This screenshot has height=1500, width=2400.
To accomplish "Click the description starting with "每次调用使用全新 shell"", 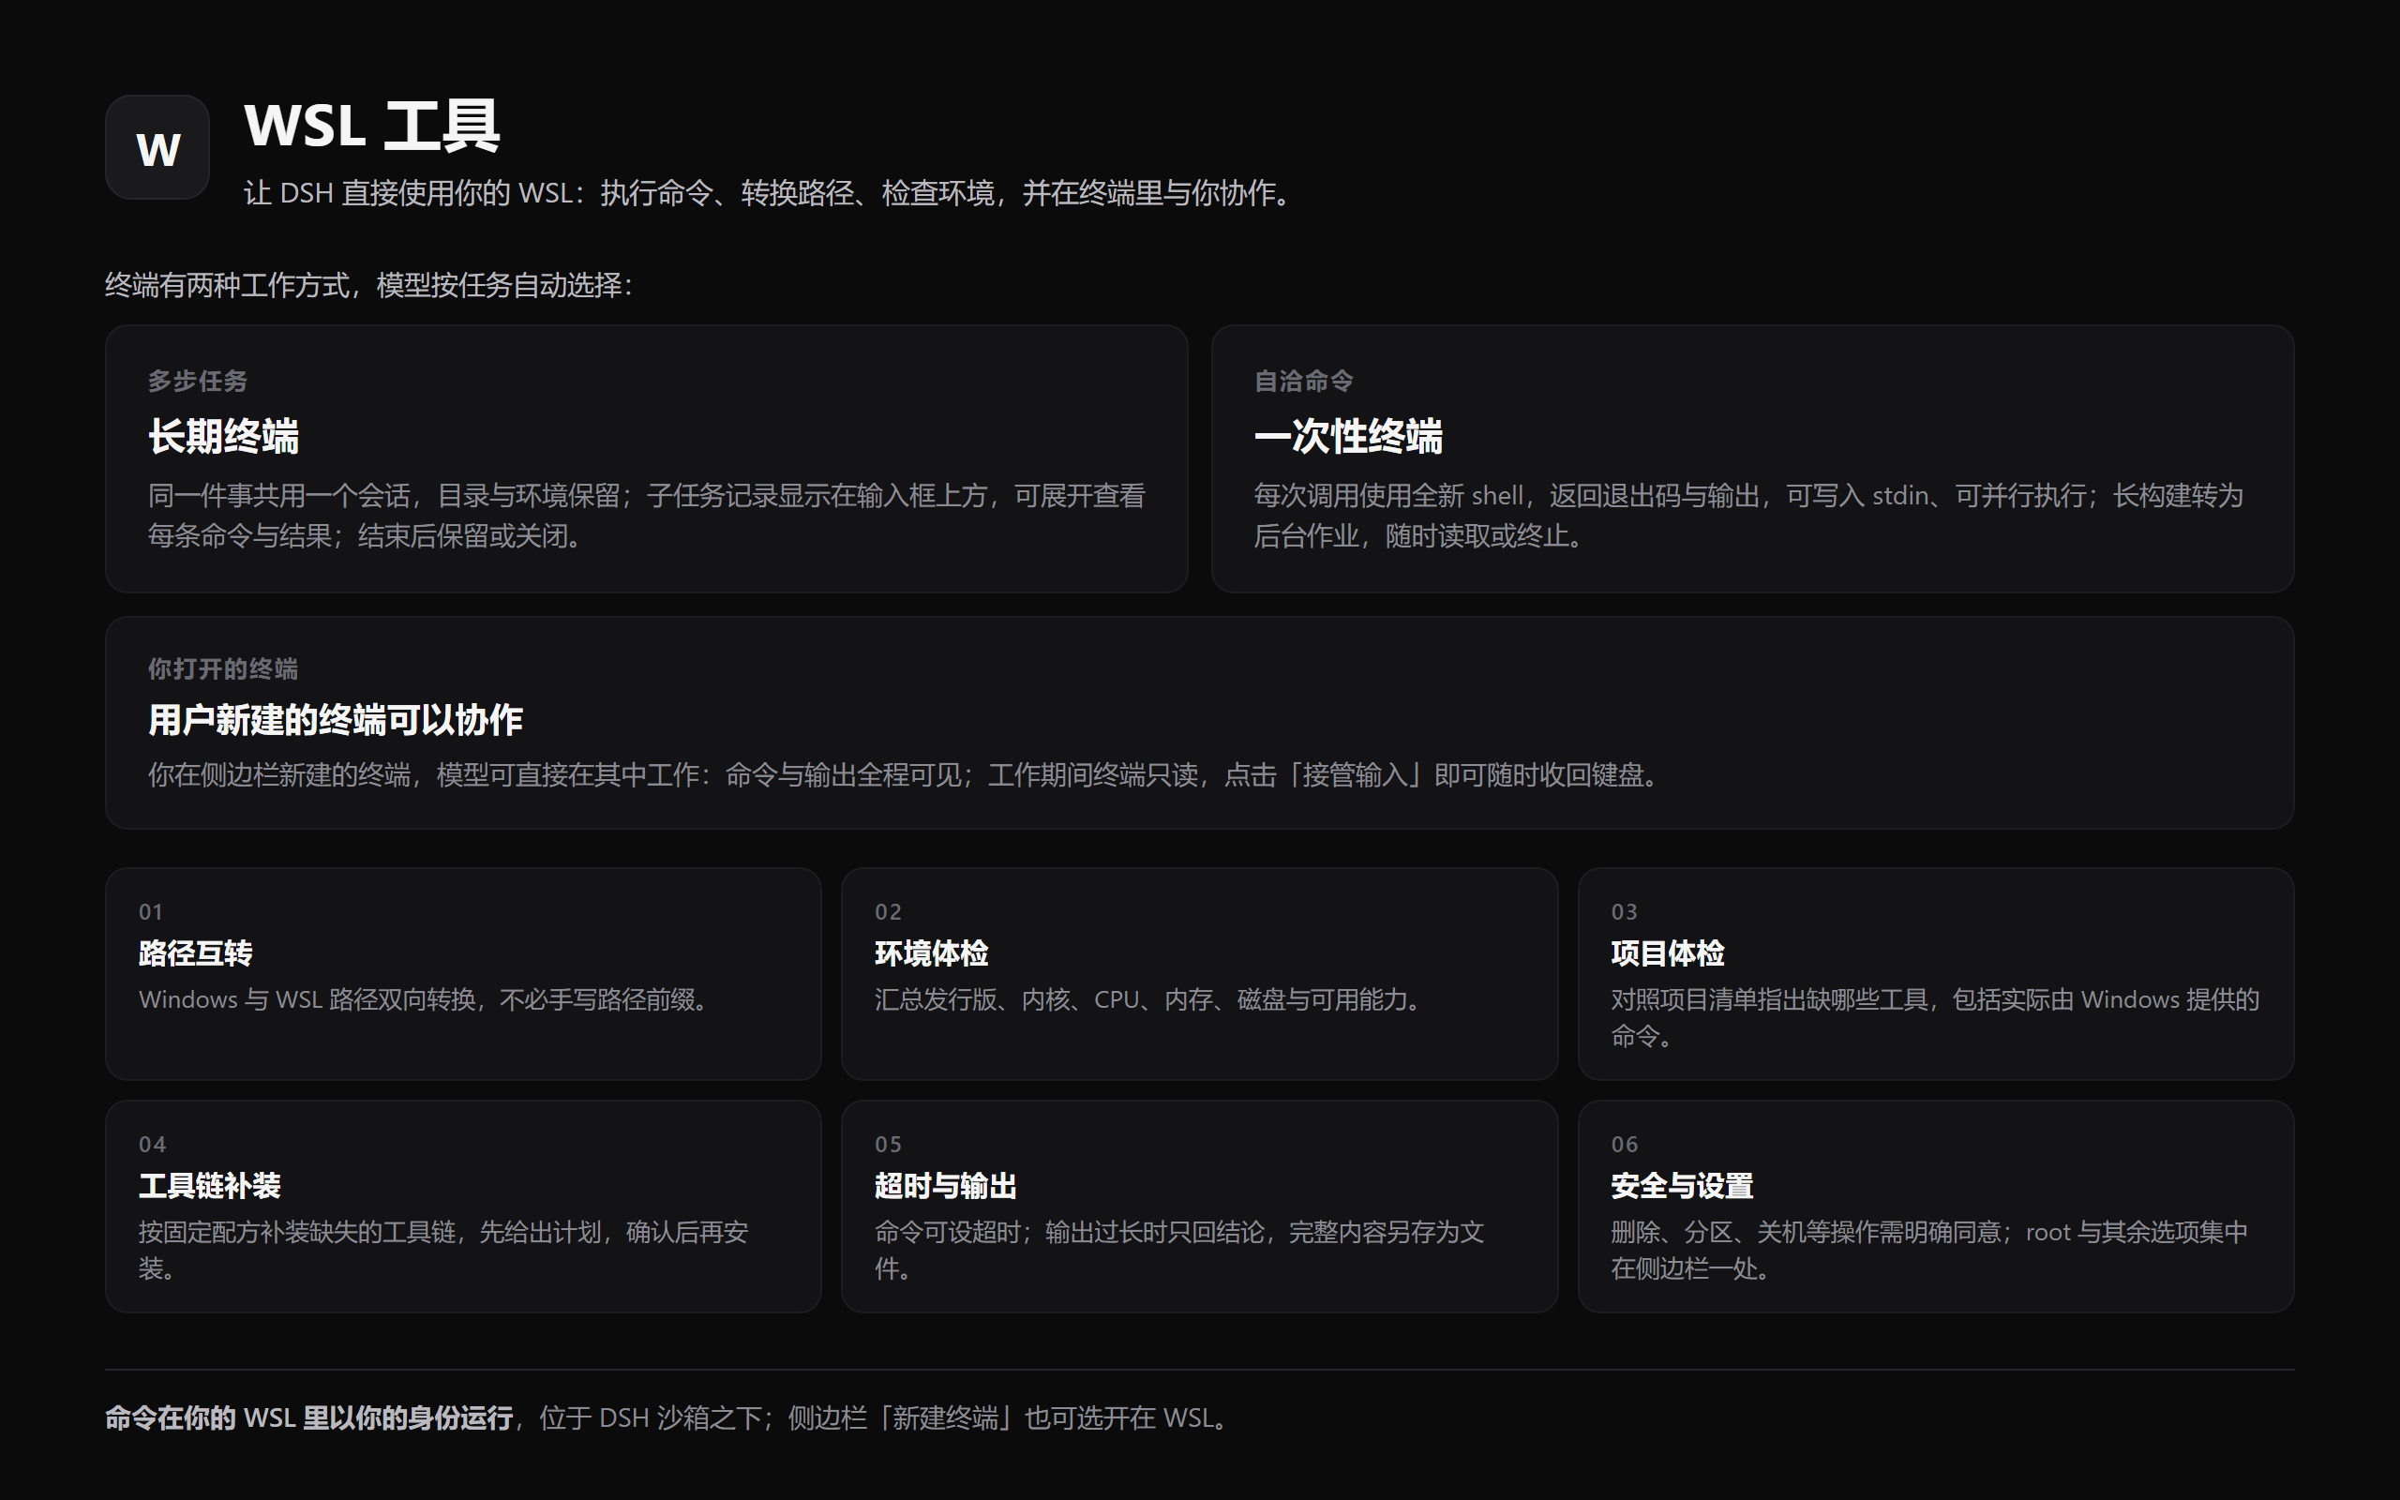I will [x=1748, y=516].
